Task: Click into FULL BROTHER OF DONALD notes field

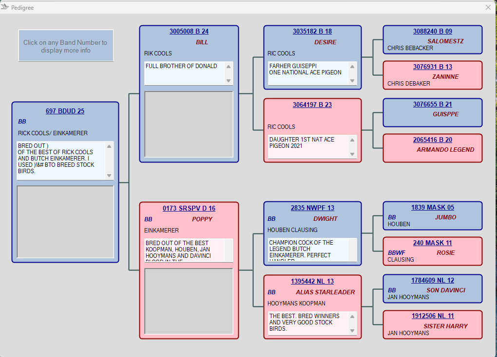Action: (185, 73)
